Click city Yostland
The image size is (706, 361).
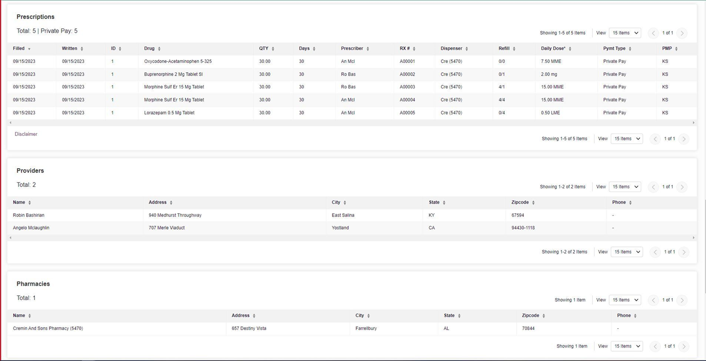pos(340,228)
